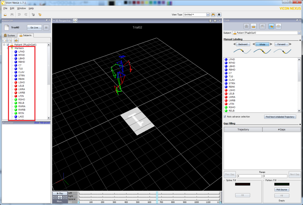Image resolution: width=303 pixels, height=205 pixels.
Task: Click Show Advanced properties link
Action: click(x=42, y=123)
